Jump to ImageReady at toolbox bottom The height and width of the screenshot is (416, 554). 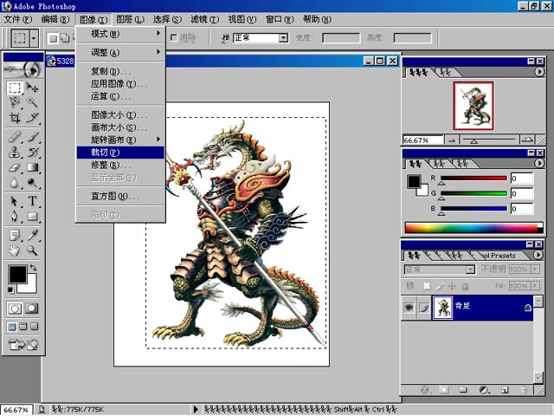click(23, 344)
